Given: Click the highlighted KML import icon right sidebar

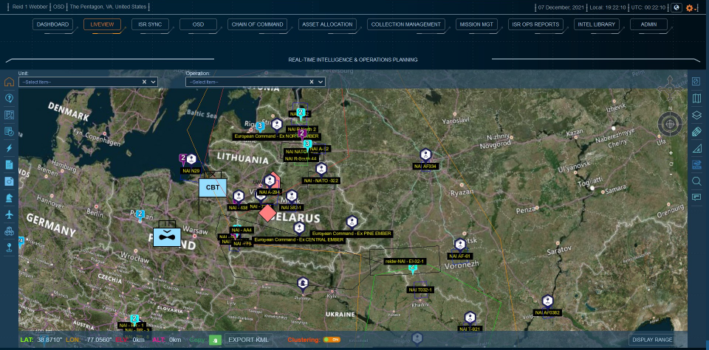Looking at the screenshot, I should 696,164.
